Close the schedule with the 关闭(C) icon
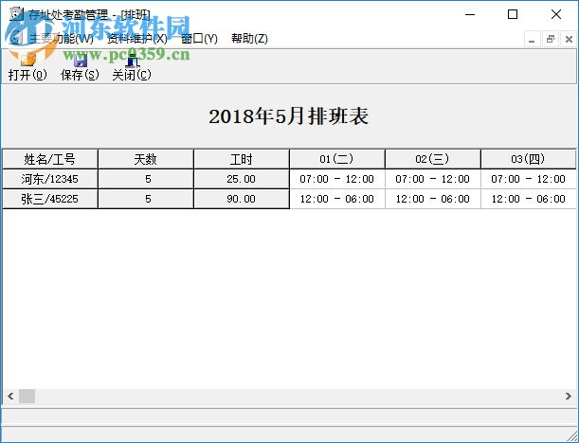This screenshot has width=579, height=443. pos(132,67)
